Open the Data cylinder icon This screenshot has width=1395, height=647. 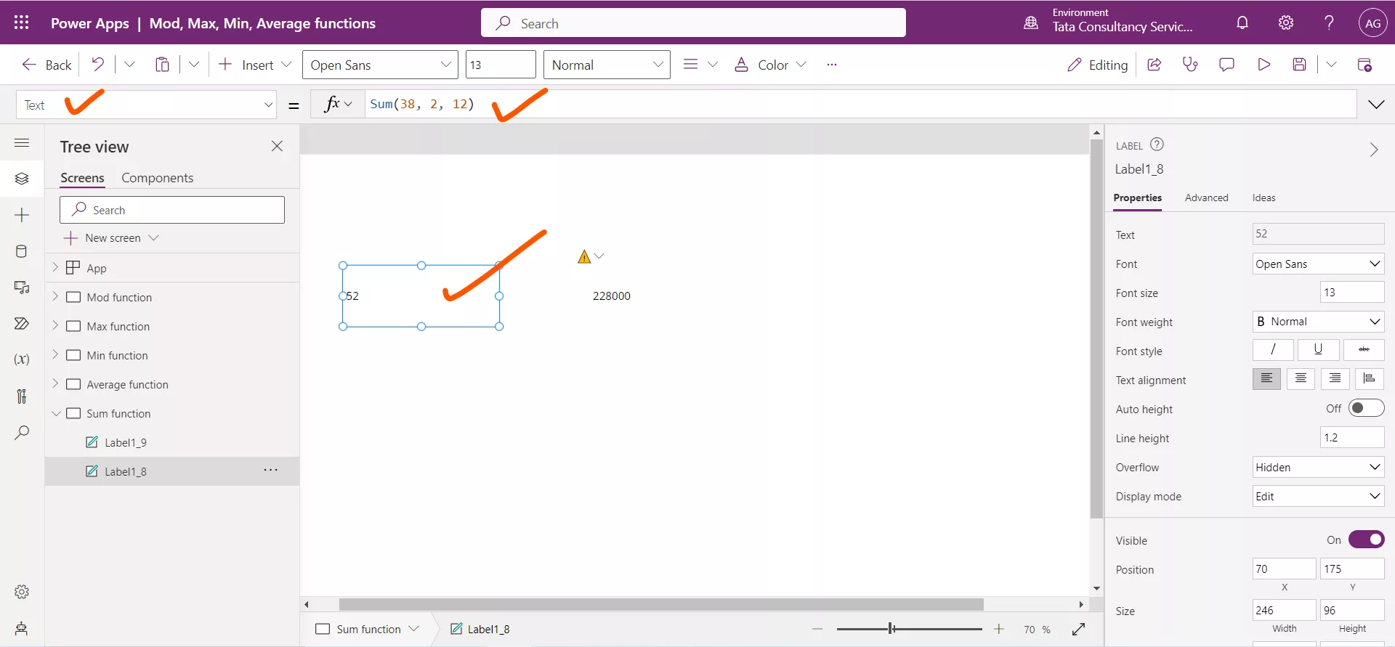tap(22, 251)
